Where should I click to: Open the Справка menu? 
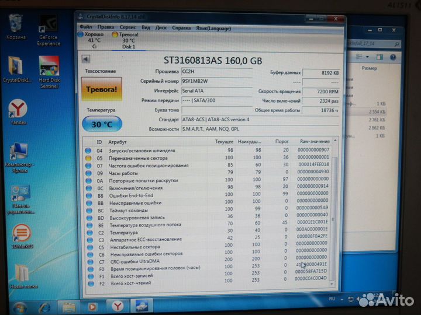181,28
